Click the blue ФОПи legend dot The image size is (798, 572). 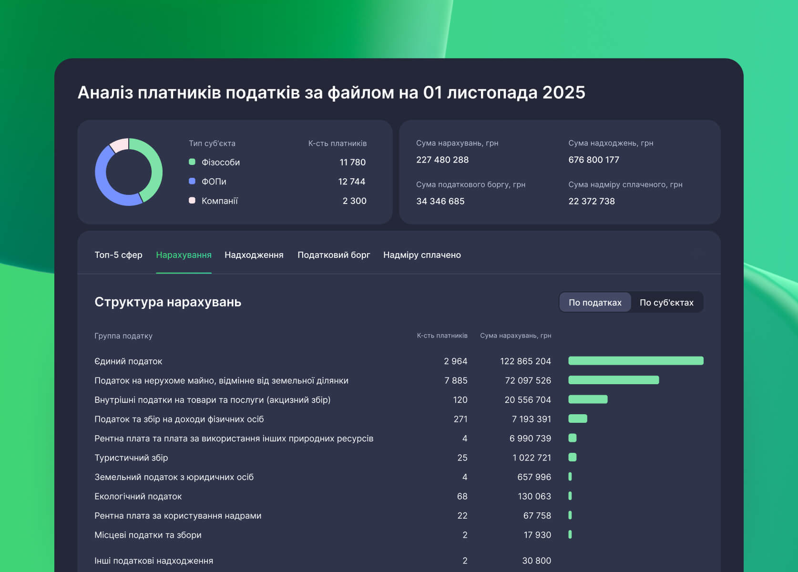pos(192,181)
